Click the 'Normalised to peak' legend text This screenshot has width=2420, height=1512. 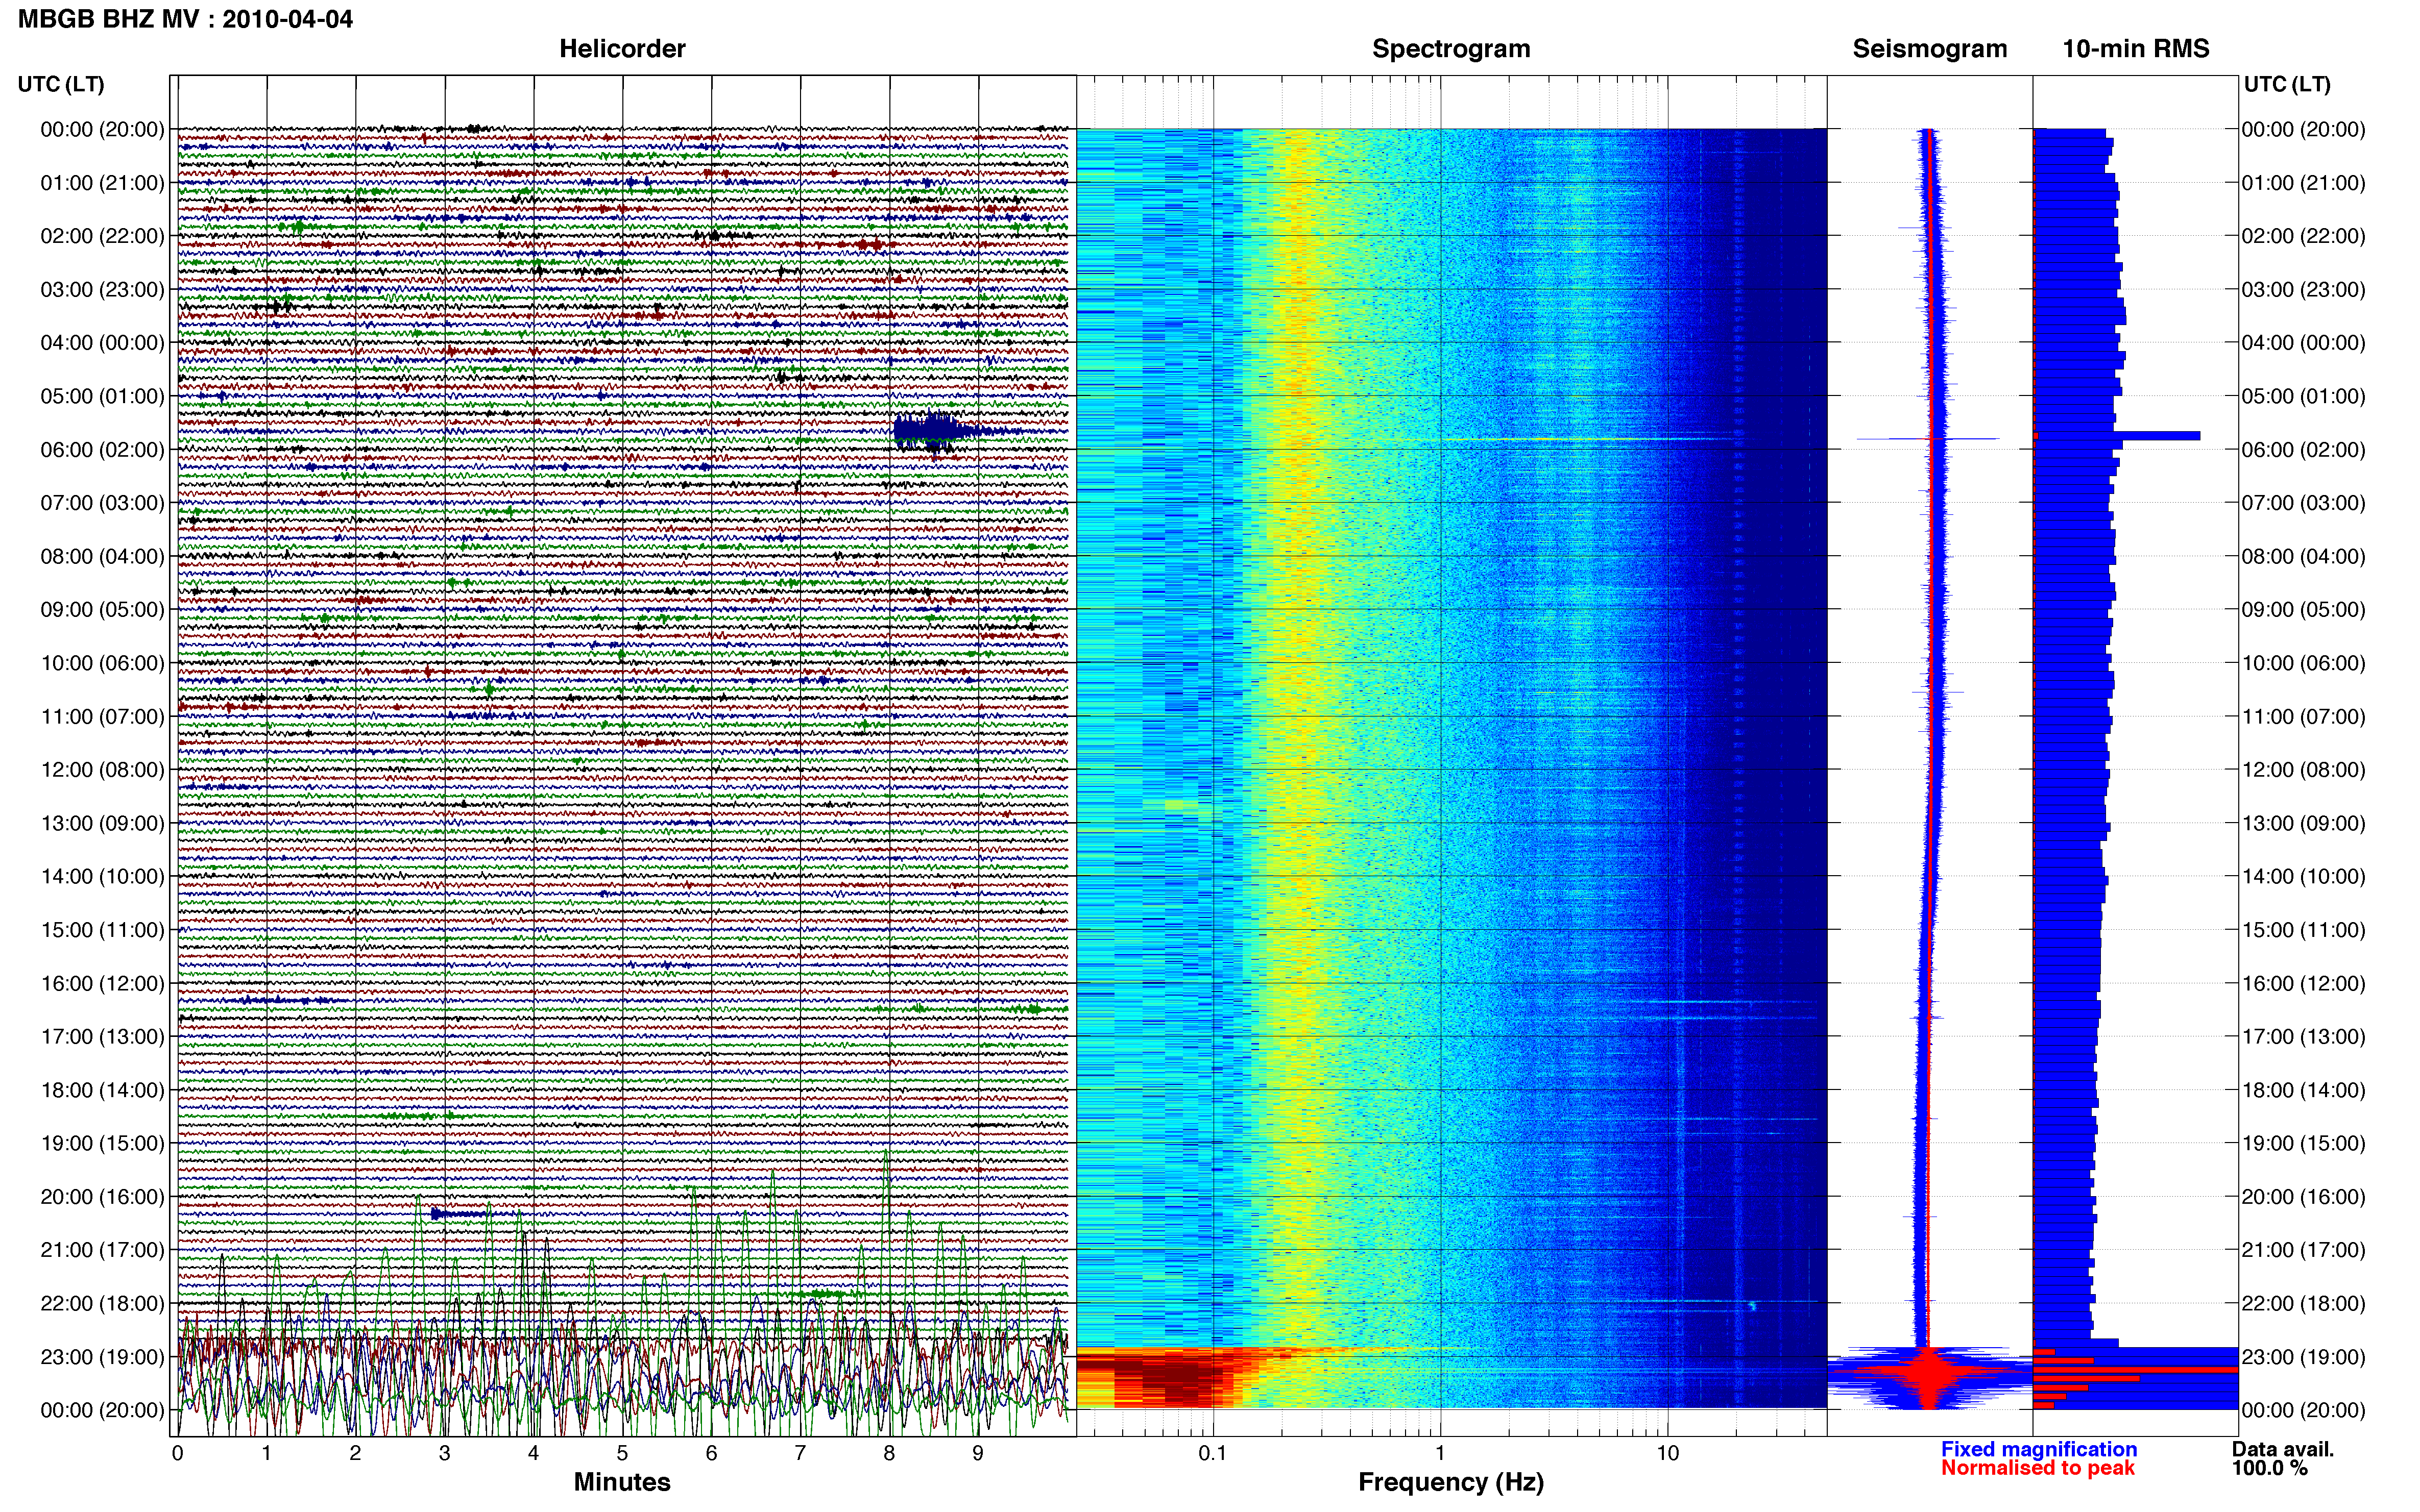(x=2038, y=1468)
